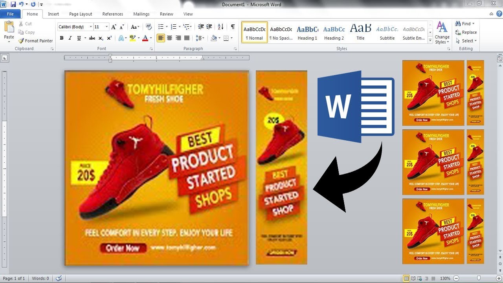Expand bullets list dropdown arrow
503x283 pixels.
(x=167, y=27)
